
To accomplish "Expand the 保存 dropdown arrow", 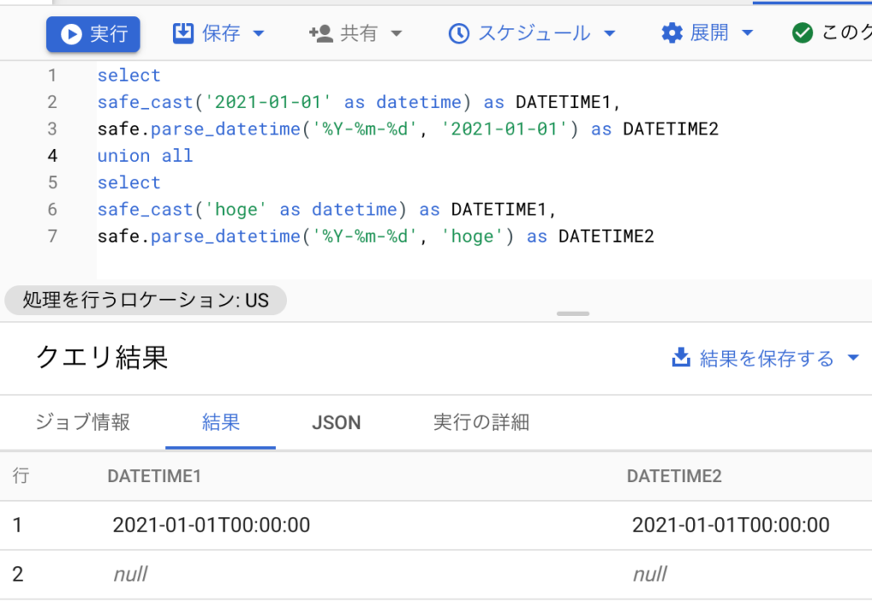I will [x=259, y=34].
